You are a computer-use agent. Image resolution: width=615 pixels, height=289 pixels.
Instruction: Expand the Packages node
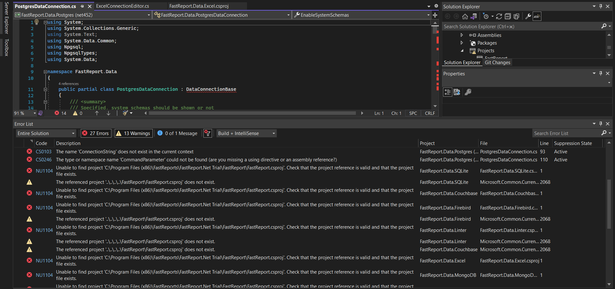coord(462,43)
